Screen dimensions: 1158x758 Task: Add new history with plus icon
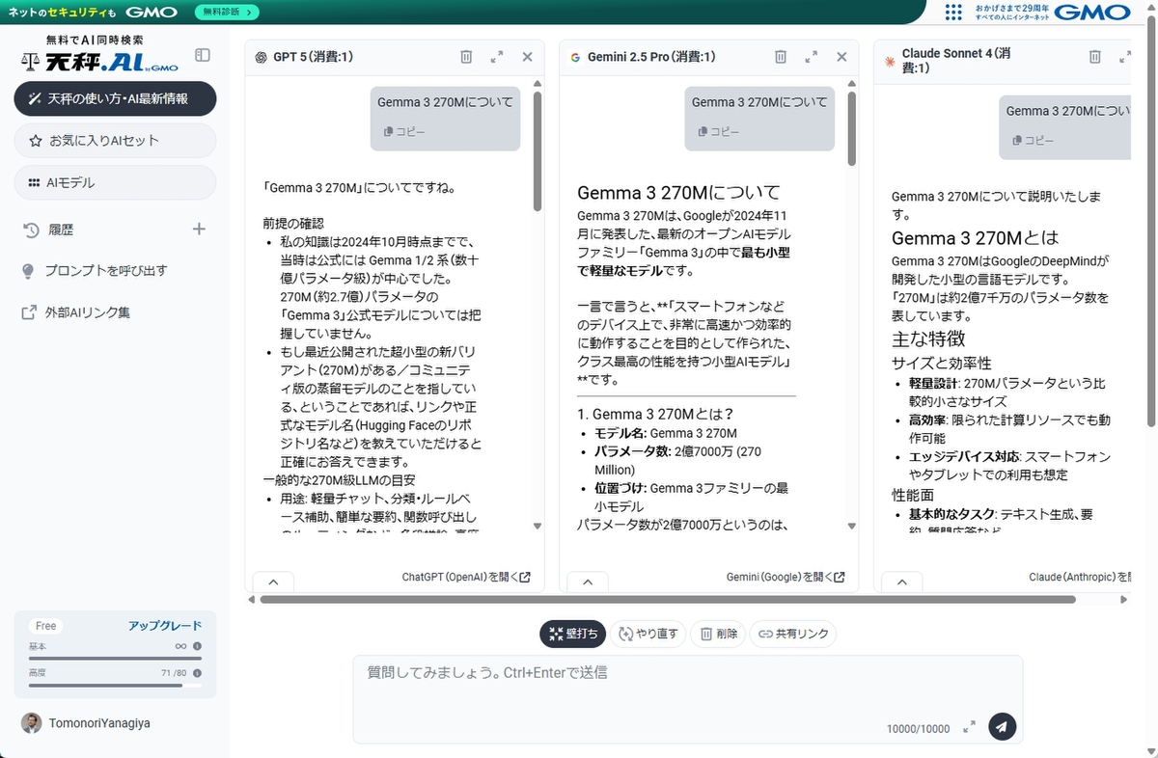(x=199, y=229)
